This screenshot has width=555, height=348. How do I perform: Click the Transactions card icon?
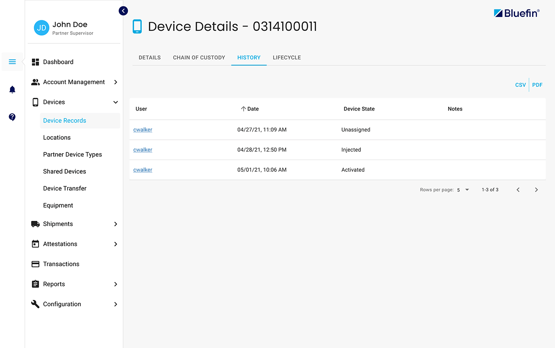click(x=36, y=264)
